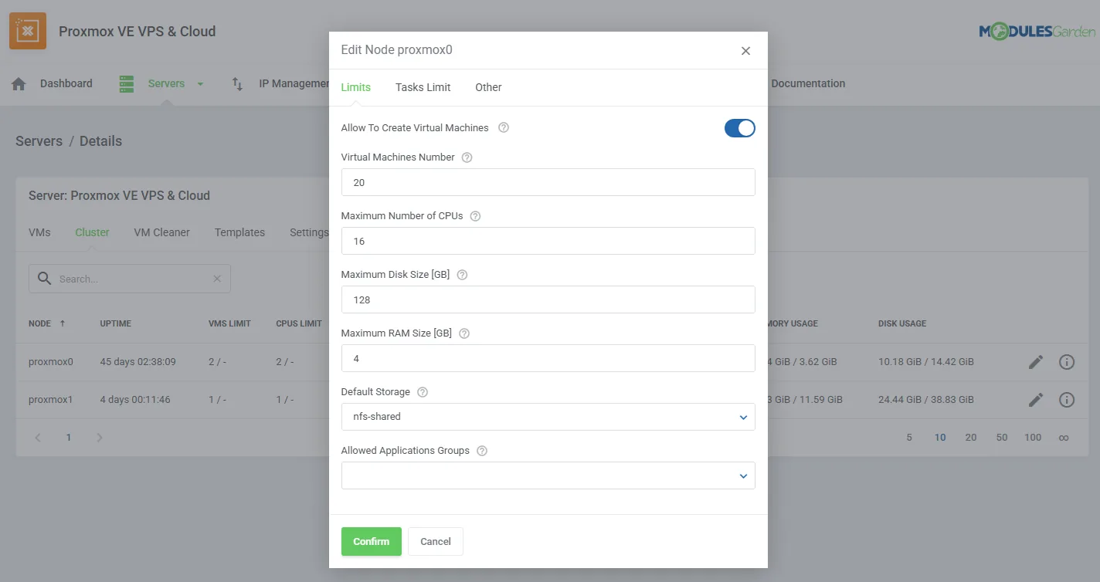Open help for Maximum RAM Size
This screenshot has width=1100, height=582.
(x=464, y=333)
